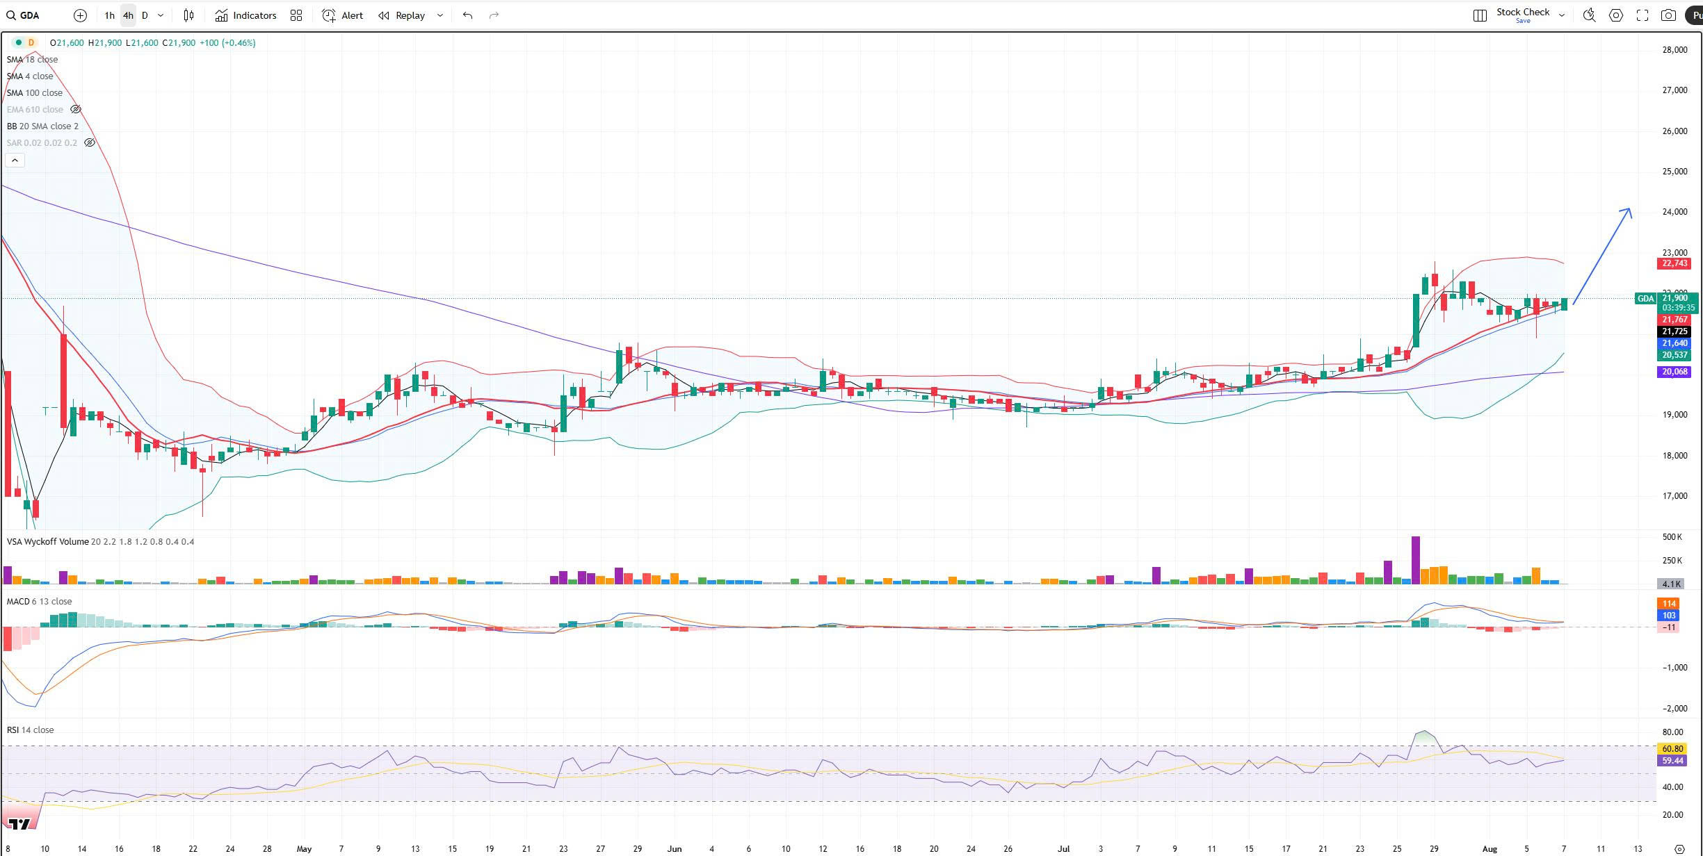Screen dimensions: 1703x856
Task: Open time axis settings gear icon
Action: pyautogui.click(x=1679, y=848)
